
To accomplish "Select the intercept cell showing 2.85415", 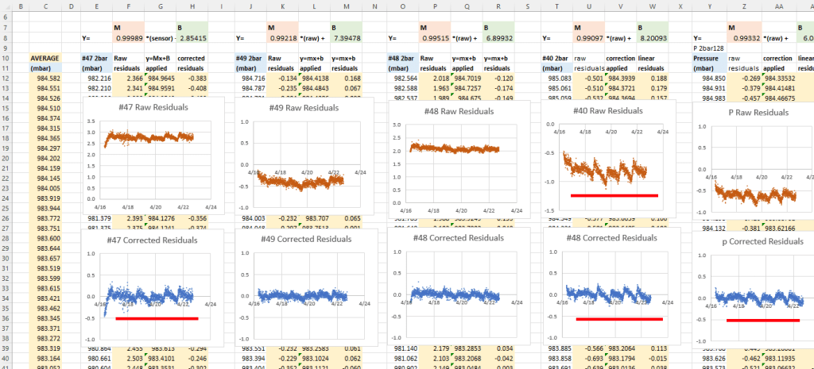I will tap(192, 37).
